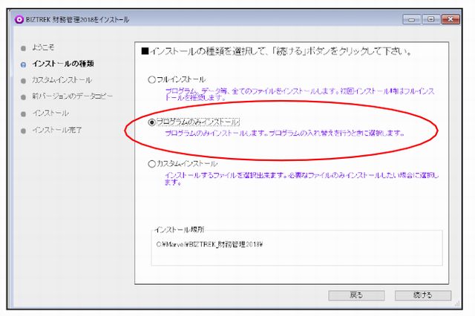Image resolution: width=475 pixels, height=316 pixels.
Task: Click the インストール step in sidebar
Action: click(50, 113)
